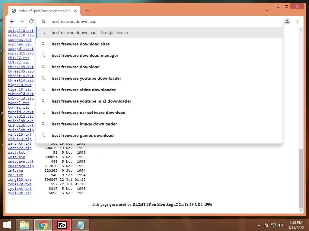Select the Index of /pub/msdos/games tab
309x231 pixels.
tap(44, 11)
